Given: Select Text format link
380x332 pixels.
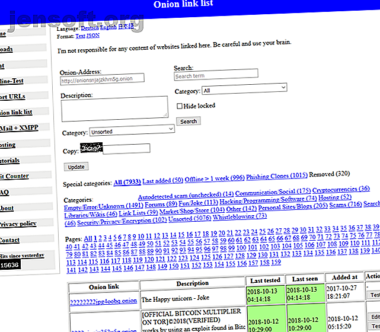Looking at the screenshot, I should click(80, 36).
